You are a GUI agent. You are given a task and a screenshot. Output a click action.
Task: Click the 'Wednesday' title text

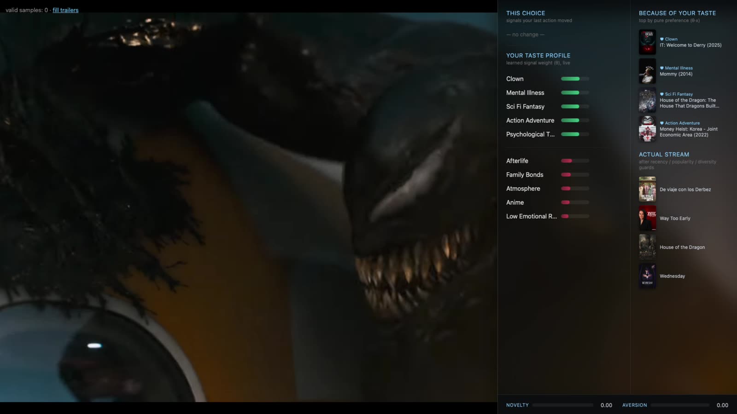[672, 276]
